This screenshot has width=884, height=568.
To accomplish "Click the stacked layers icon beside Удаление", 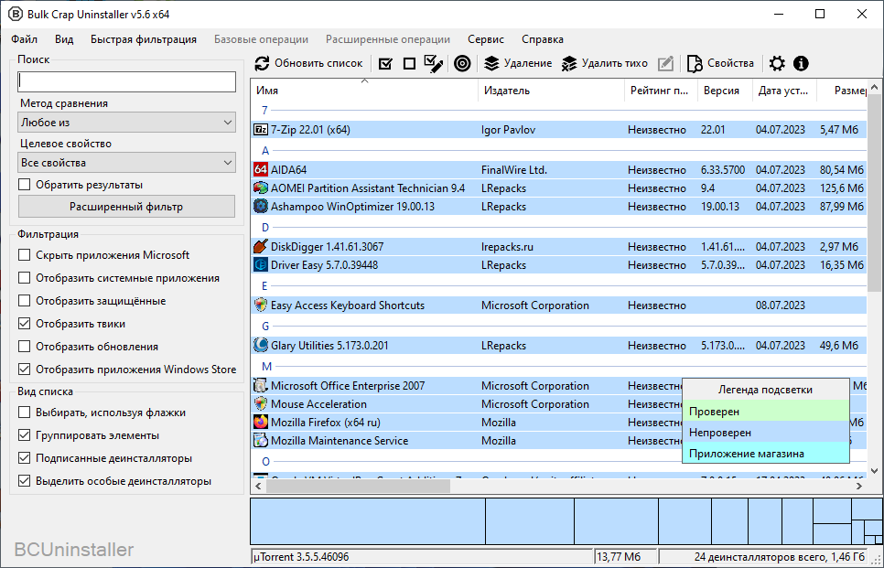I will 492,64.
